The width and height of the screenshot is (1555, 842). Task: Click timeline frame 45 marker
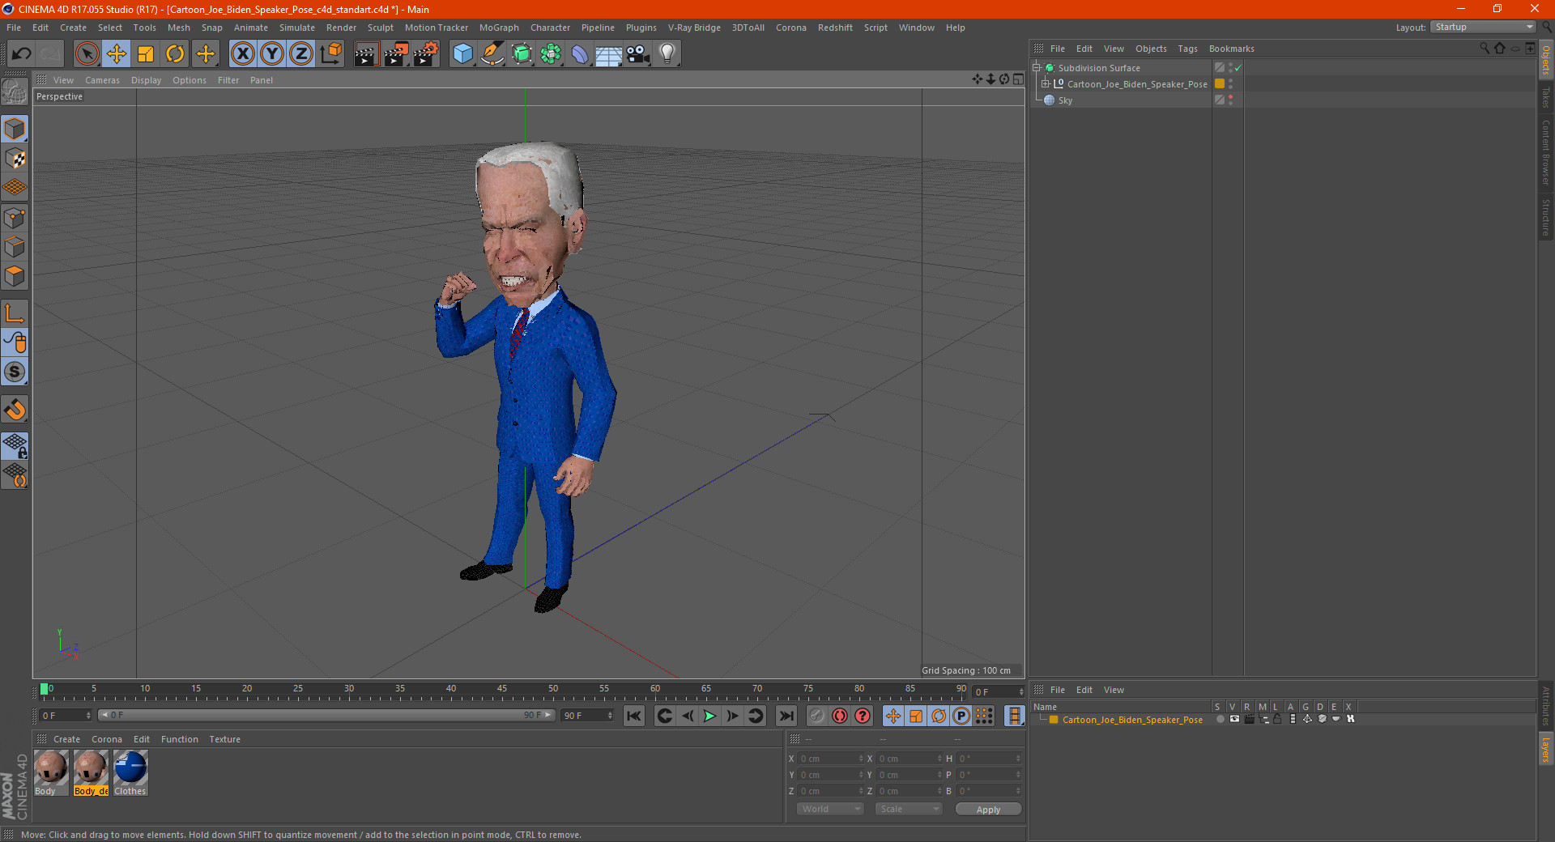click(502, 691)
